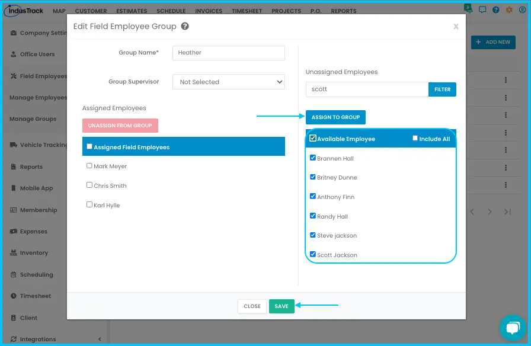Open the Group Supervisor dropdown
The width and height of the screenshot is (531, 346).
pos(229,82)
